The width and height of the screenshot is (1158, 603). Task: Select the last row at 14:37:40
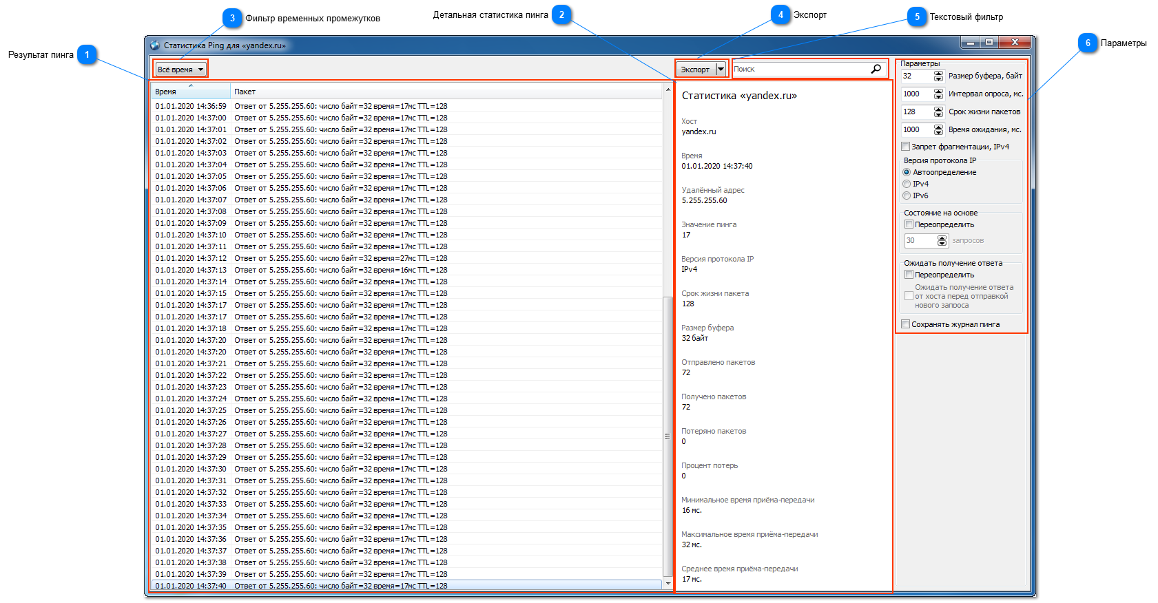406,586
